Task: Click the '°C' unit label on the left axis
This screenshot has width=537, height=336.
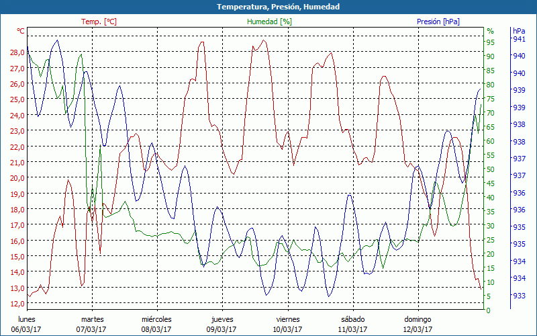Action: click(x=21, y=31)
